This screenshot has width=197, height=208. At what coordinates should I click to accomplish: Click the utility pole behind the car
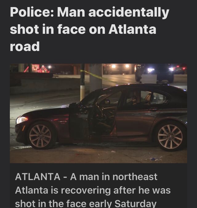click(x=82, y=82)
